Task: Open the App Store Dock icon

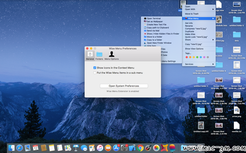Action: (116, 148)
